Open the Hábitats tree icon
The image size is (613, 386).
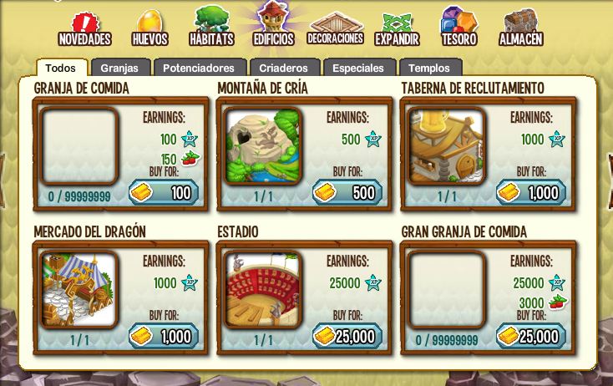[211, 26]
